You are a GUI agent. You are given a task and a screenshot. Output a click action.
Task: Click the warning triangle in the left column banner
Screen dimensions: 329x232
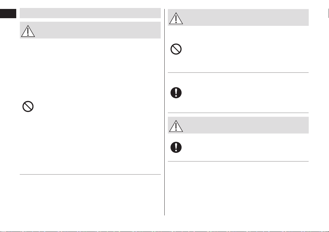28,31
